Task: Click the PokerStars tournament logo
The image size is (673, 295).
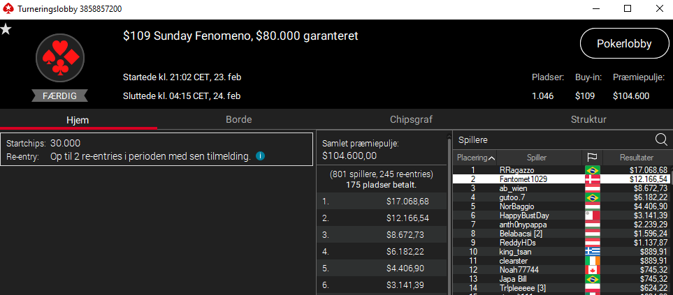Action: (60, 58)
